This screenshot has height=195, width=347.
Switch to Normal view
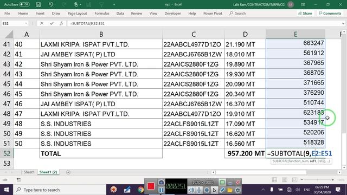274,180
